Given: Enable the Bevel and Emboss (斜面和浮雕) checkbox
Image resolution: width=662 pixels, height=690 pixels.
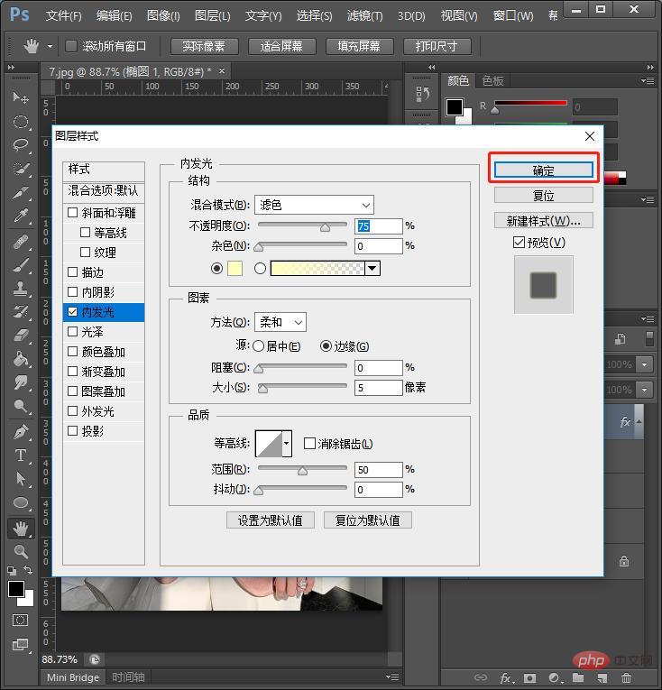Looking at the screenshot, I should [x=73, y=213].
